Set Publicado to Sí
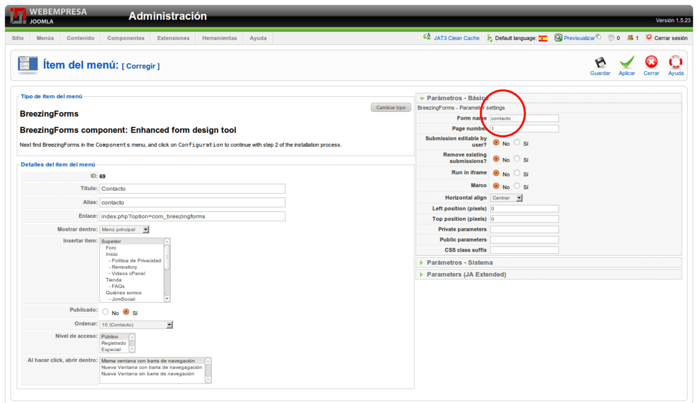698x403 pixels. coord(126,312)
